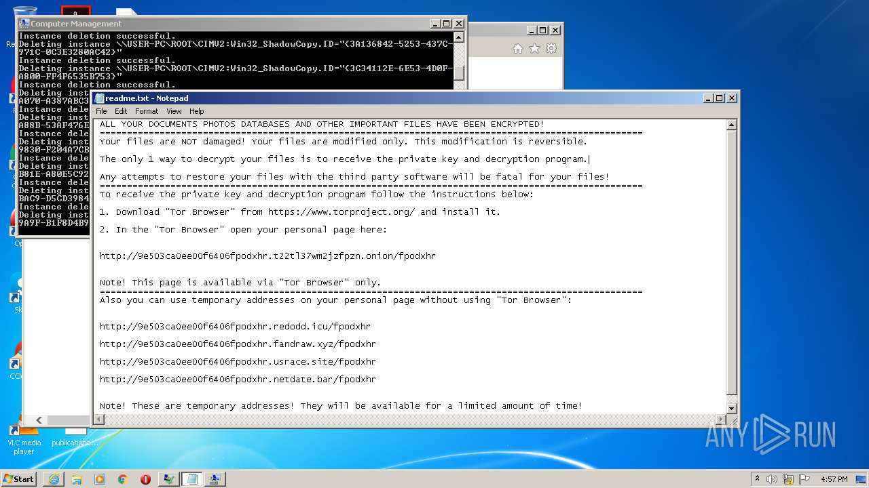Open the volume speaker tray icon
The width and height of the screenshot is (869, 488).
[772, 479]
